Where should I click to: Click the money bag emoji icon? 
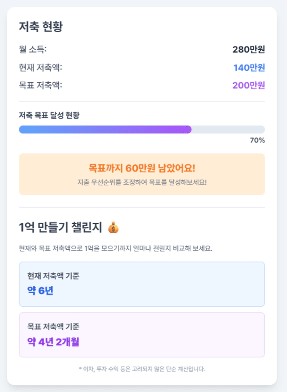click(x=113, y=227)
